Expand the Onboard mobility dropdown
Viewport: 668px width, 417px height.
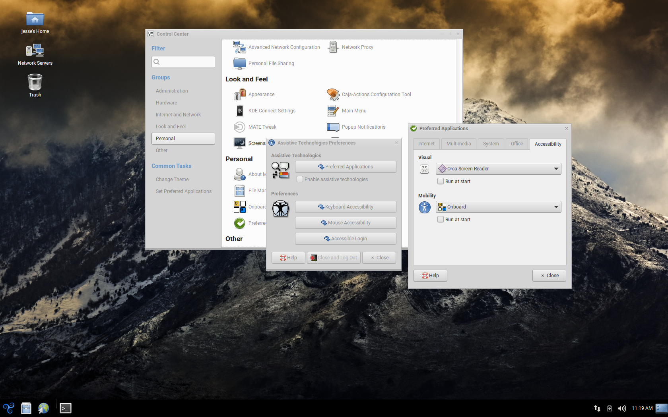(498, 207)
